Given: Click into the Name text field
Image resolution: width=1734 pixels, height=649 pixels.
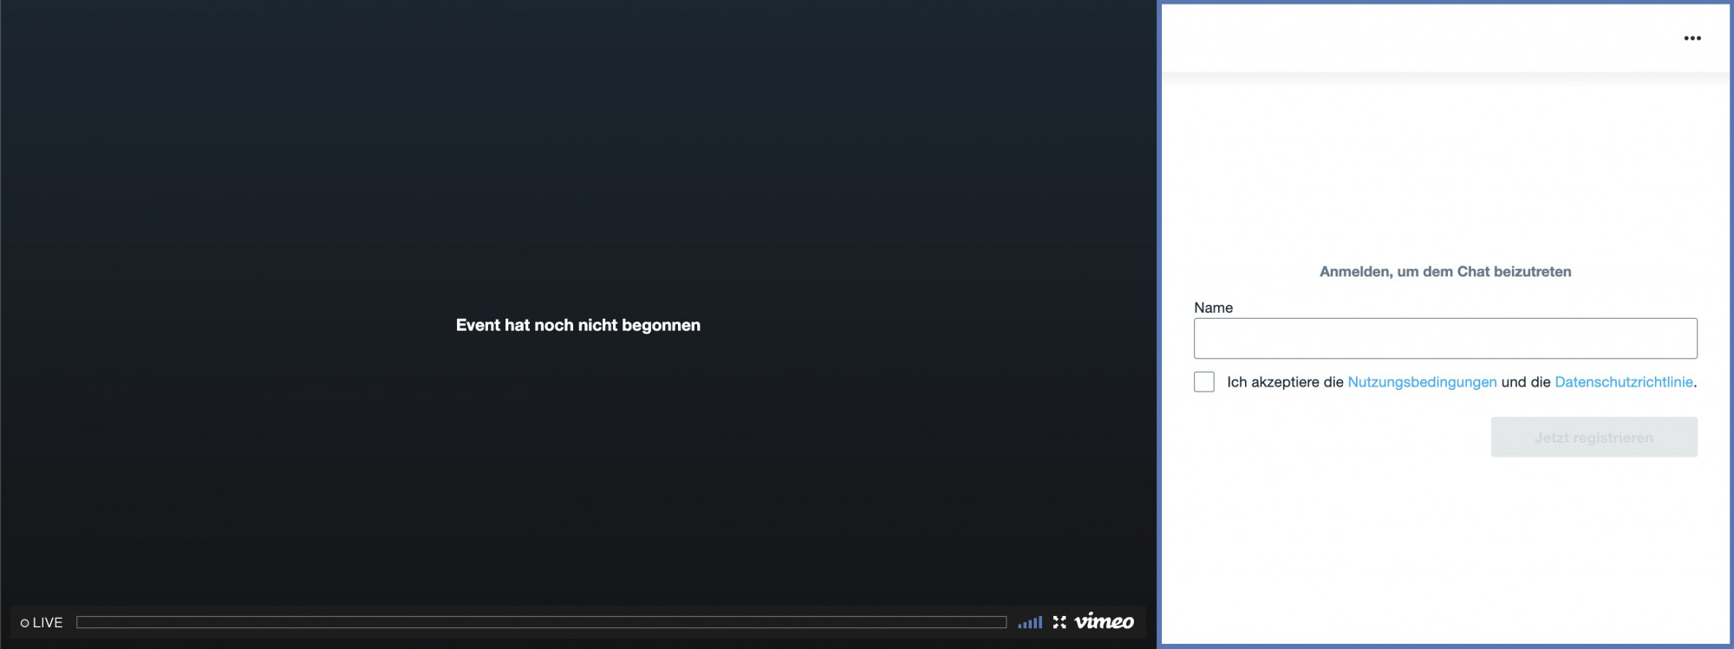Looking at the screenshot, I should [x=1444, y=339].
